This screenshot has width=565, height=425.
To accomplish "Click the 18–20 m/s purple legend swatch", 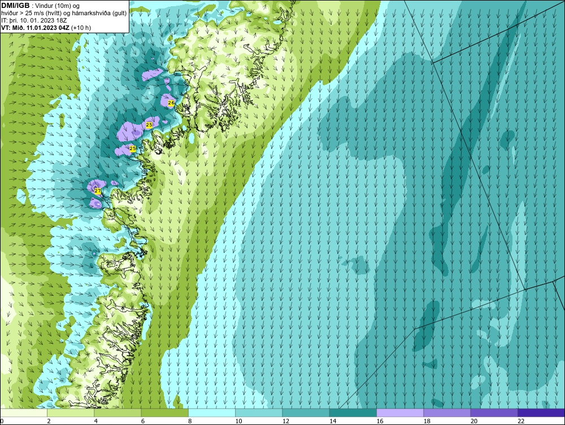I will pyautogui.click(x=447, y=413).
